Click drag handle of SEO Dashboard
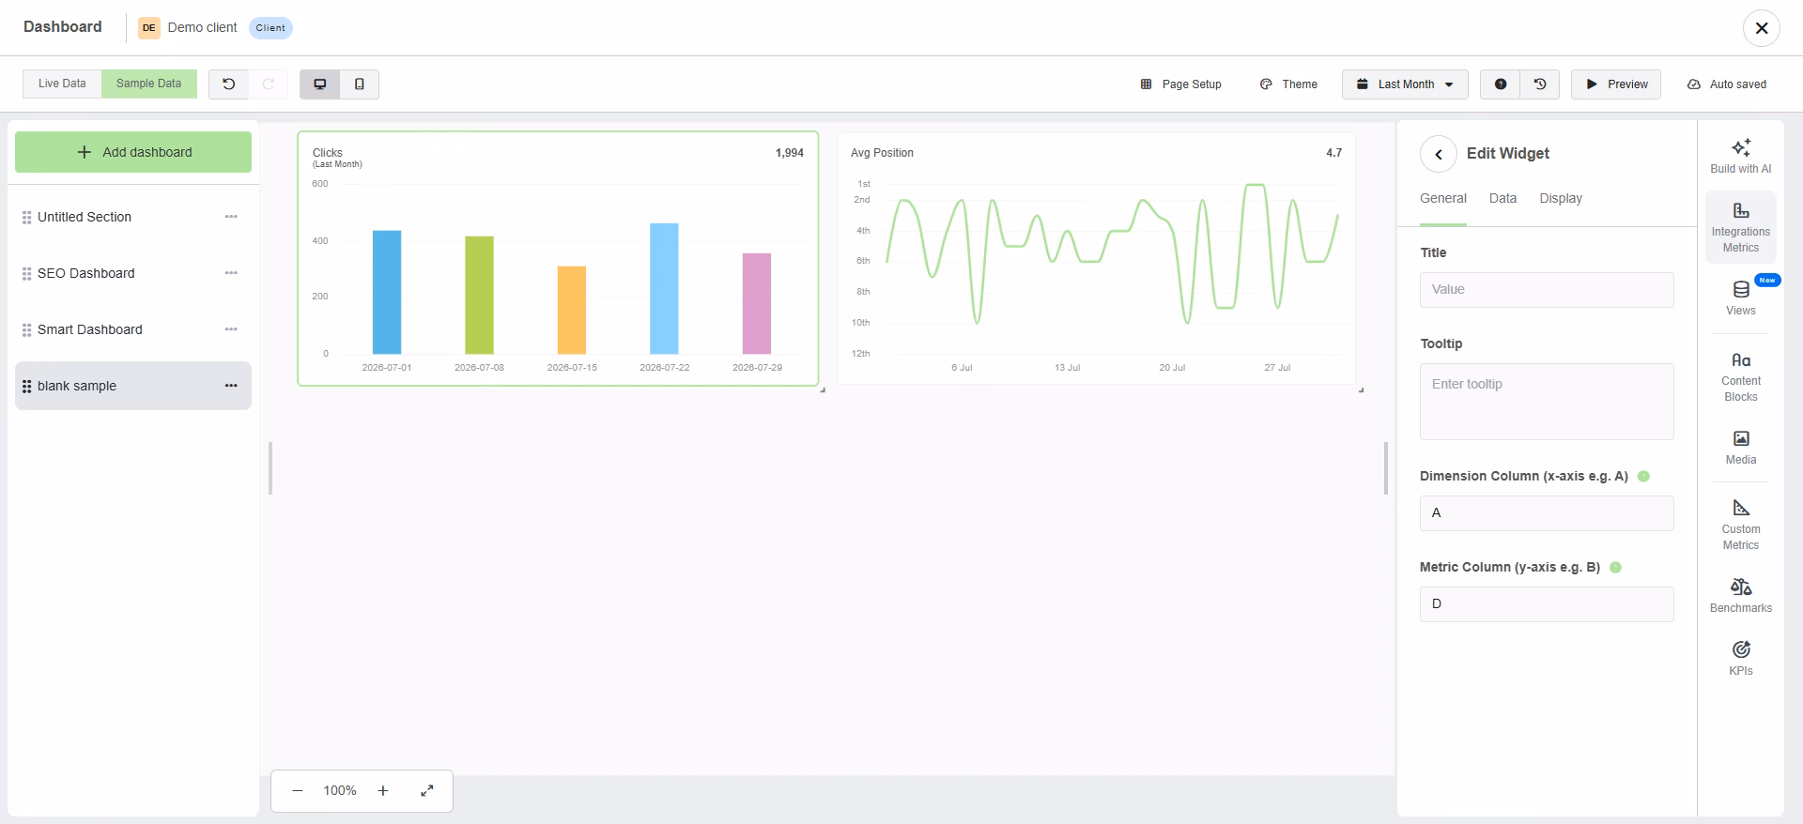This screenshot has height=824, width=1803. 26,273
